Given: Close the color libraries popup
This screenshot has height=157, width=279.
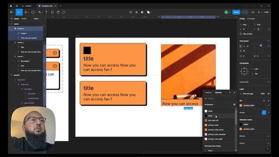Looking at the screenshot, I should click(235, 92).
